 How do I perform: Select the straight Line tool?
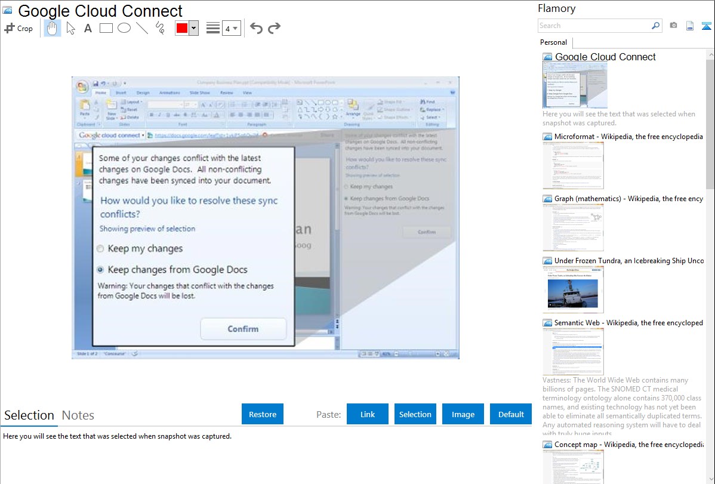[x=141, y=28]
